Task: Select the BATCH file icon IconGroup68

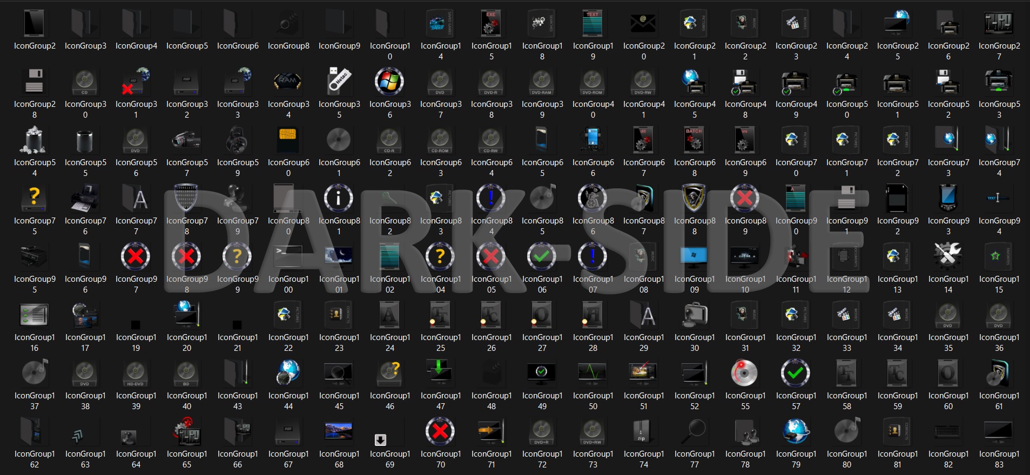Action: 694,140
